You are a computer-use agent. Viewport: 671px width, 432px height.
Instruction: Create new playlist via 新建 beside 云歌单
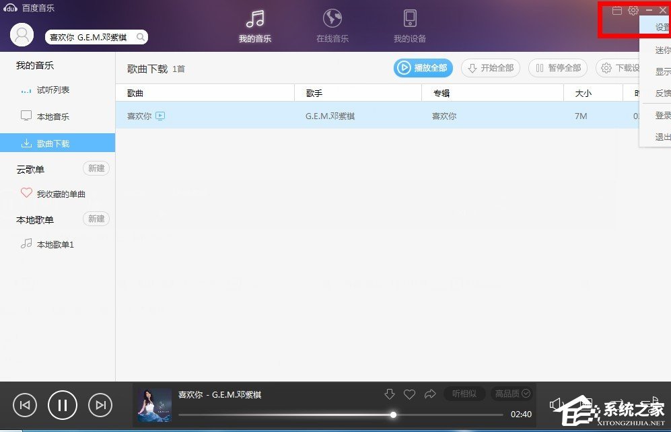[x=95, y=168]
